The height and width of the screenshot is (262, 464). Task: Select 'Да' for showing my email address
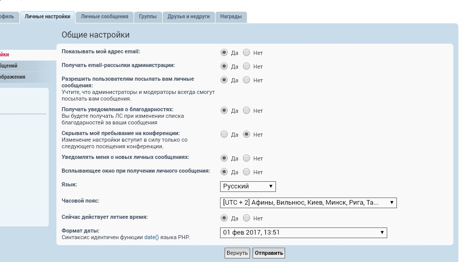[x=224, y=52]
